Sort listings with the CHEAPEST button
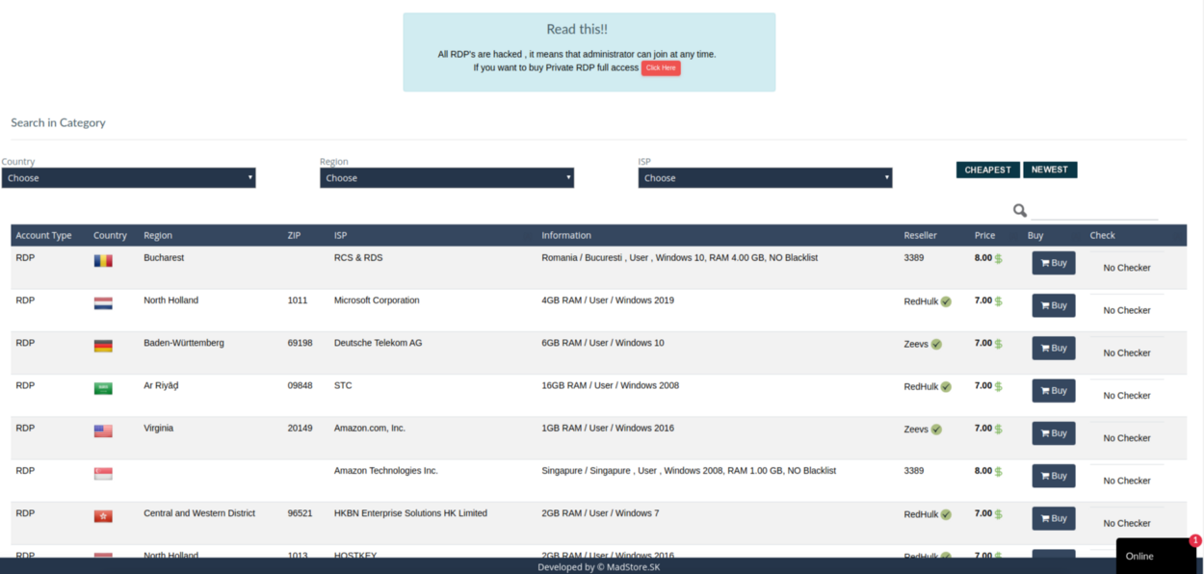Image resolution: width=1204 pixels, height=574 pixels. pyautogui.click(x=987, y=170)
